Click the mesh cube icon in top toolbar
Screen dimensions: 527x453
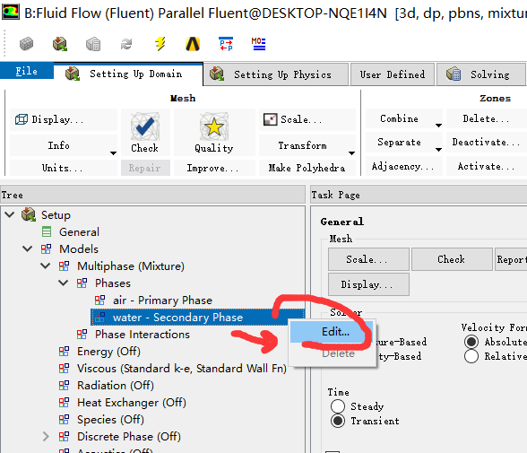click(27, 44)
